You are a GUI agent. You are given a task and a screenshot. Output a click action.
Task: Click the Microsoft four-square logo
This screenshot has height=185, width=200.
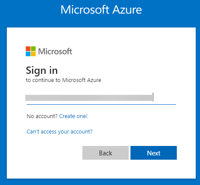coord(30,51)
